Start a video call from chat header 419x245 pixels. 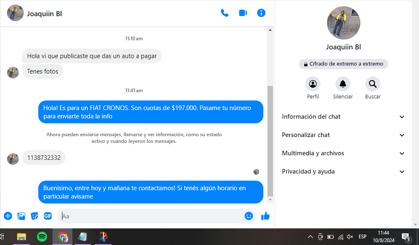point(243,13)
